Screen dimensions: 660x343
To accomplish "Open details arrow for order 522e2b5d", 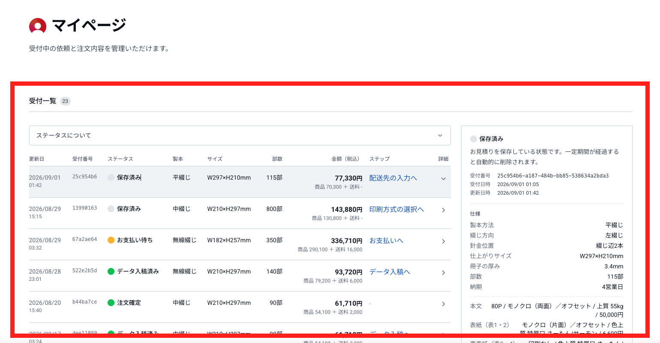I will (444, 273).
